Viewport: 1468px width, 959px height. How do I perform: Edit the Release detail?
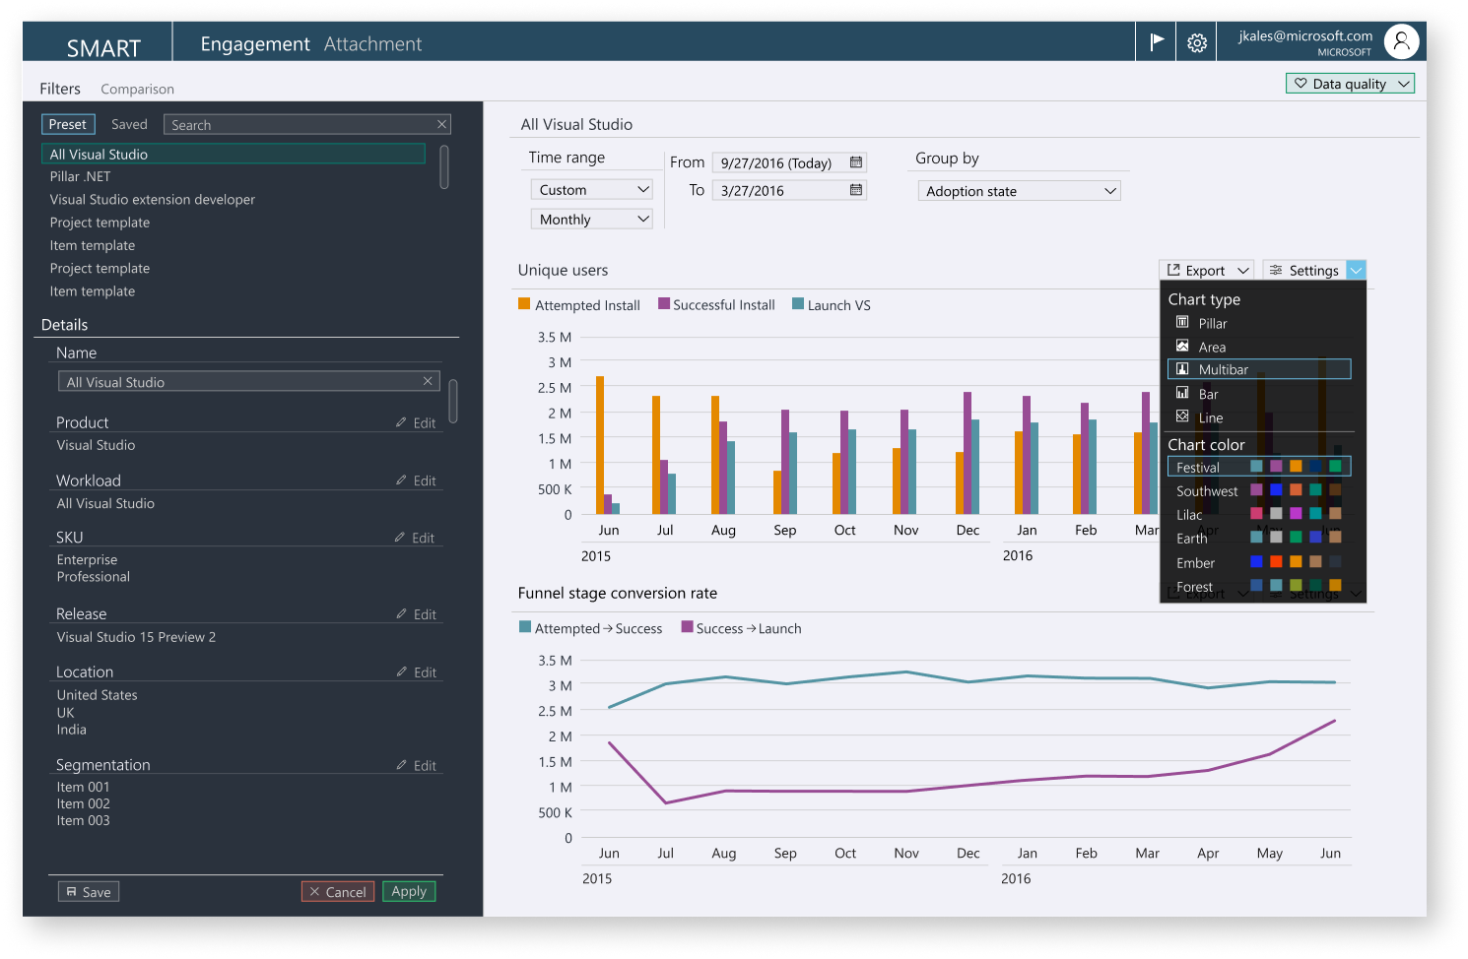(416, 614)
